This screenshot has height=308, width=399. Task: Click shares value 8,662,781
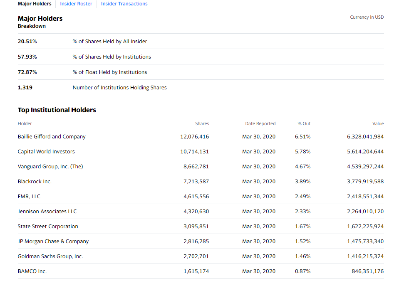196,167
